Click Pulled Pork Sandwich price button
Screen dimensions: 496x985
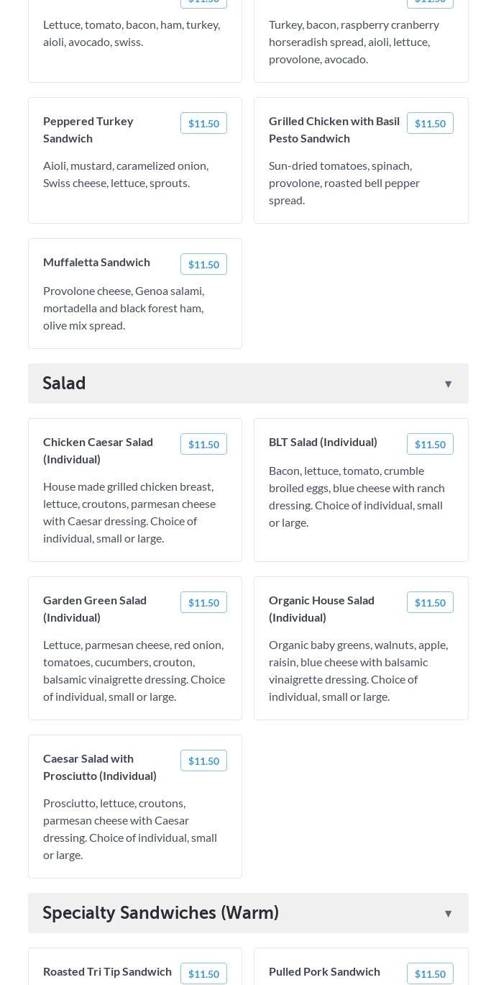[x=430, y=973]
